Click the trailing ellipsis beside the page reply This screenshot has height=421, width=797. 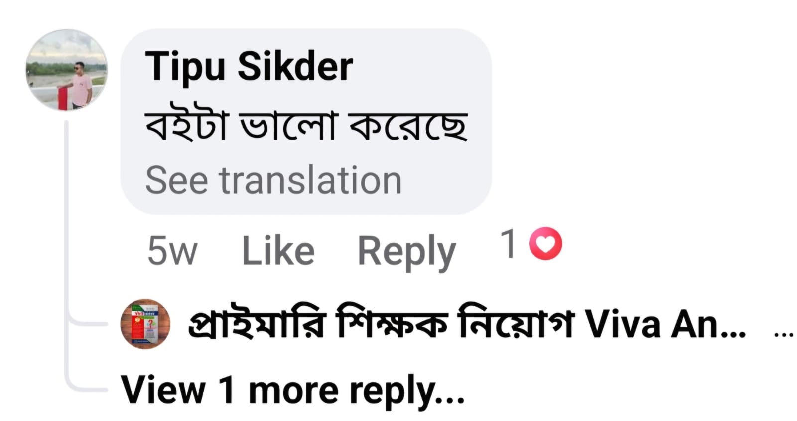pos(784,333)
